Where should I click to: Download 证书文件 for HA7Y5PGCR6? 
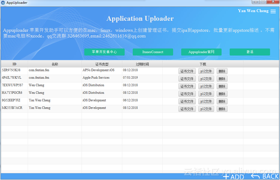pyautogui.click(x=187, y=94)
